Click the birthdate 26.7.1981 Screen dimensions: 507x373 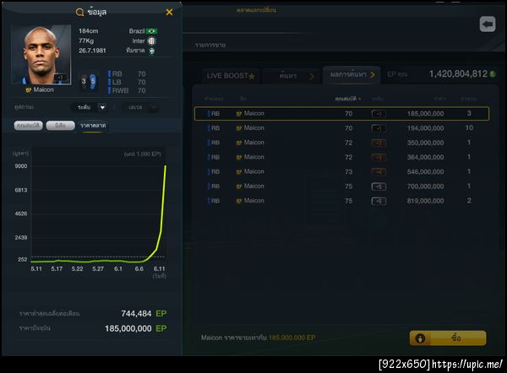(92, 51)
